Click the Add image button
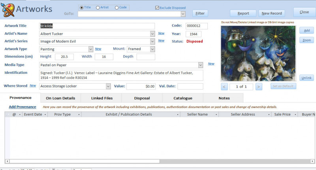The height and width of the screenshot is (170, 316). (307, 30)
